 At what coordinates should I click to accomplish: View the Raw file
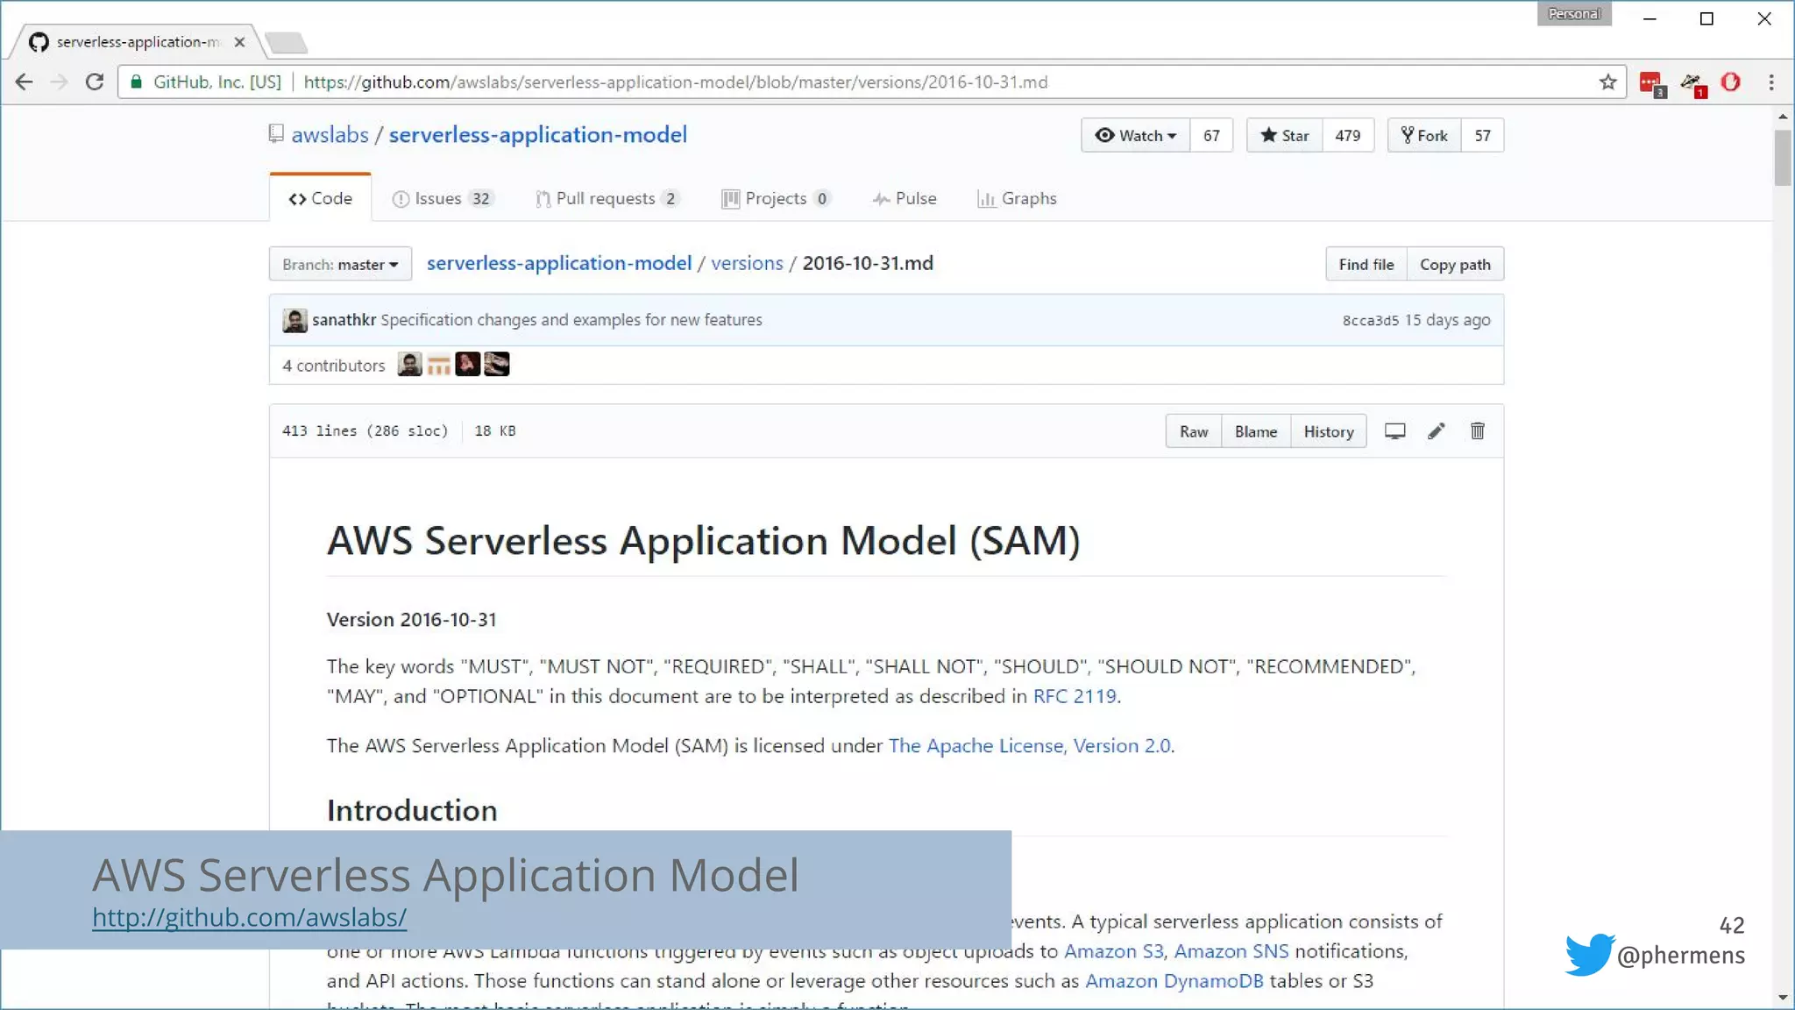[1194, 431]
